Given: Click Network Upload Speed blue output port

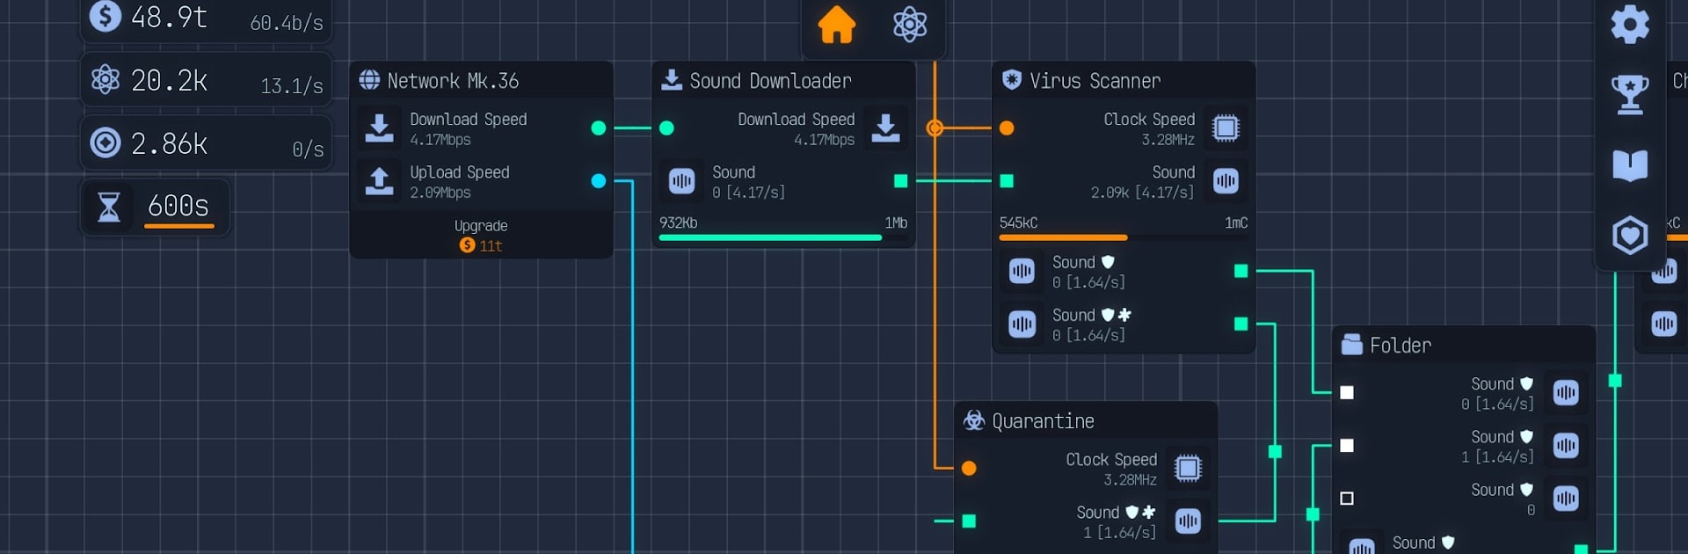Looking at the screenshot, I should pos(599,181).
